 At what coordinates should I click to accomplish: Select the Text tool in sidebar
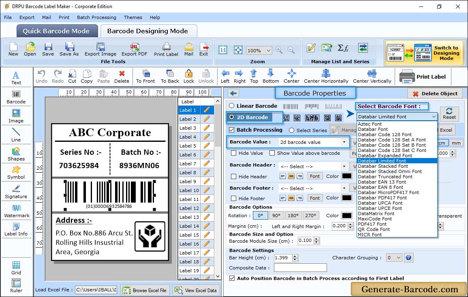click(x=16, y=78)
